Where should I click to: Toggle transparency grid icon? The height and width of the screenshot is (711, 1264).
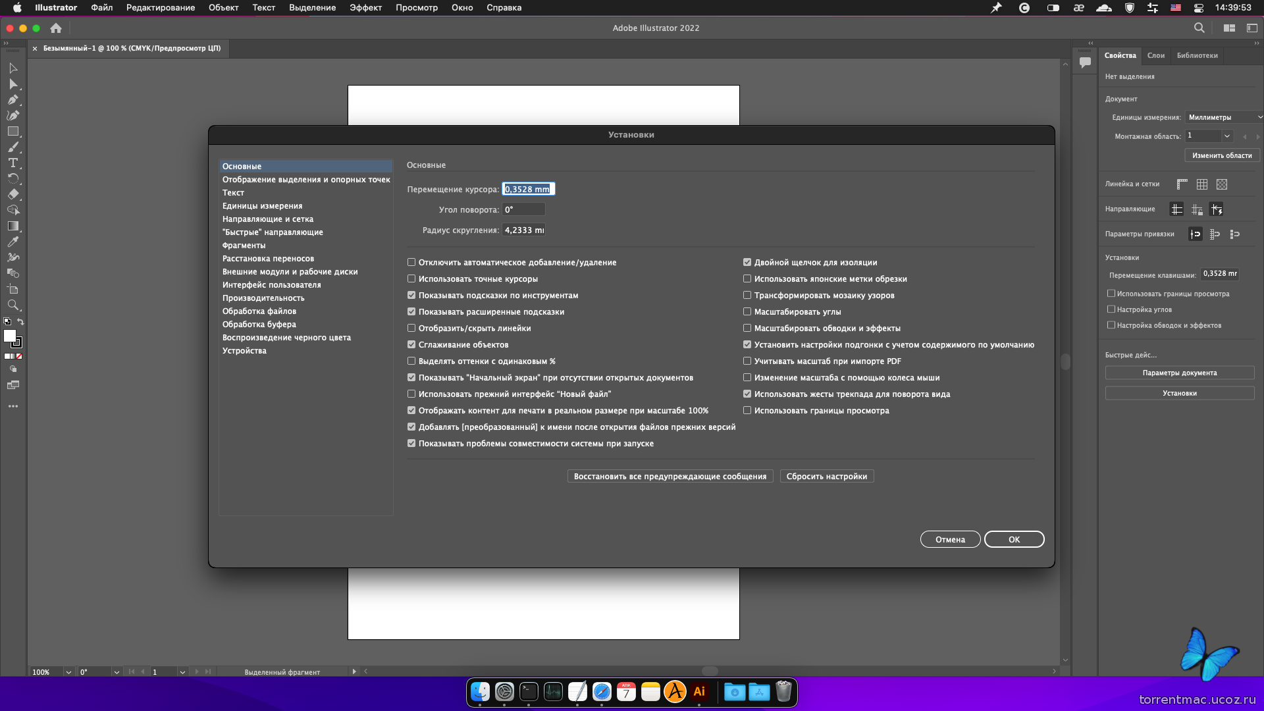1222,184
